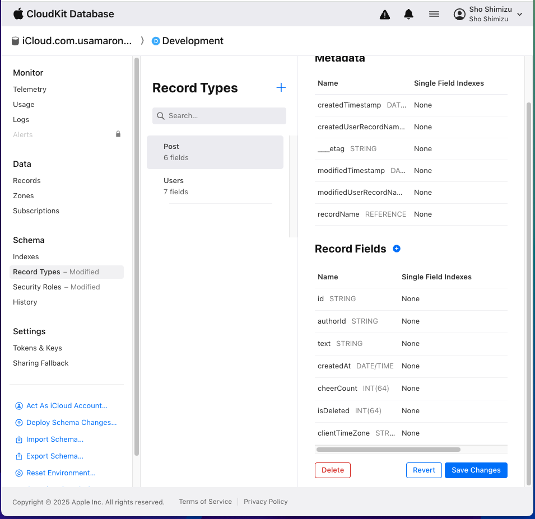Click the horizontal scrollbar under Record Fields
Image resolution: width=535 pixels, height=519 pixels.
388,450
